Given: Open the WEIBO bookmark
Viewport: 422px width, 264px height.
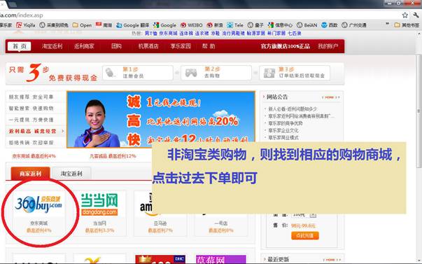Looking at the screenshot, I should [191, 25].
